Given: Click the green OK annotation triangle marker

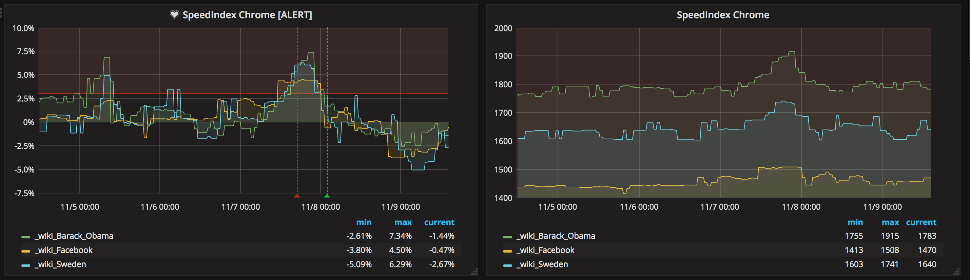Looking at the screenshot, I should [x=327, y=195].
